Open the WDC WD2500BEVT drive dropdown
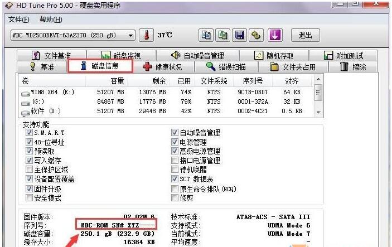The height and width of the screenshot is (247, 392). 73,35
